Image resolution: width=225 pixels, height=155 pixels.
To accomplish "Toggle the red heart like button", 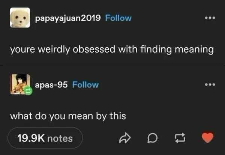I will point(207,137).
